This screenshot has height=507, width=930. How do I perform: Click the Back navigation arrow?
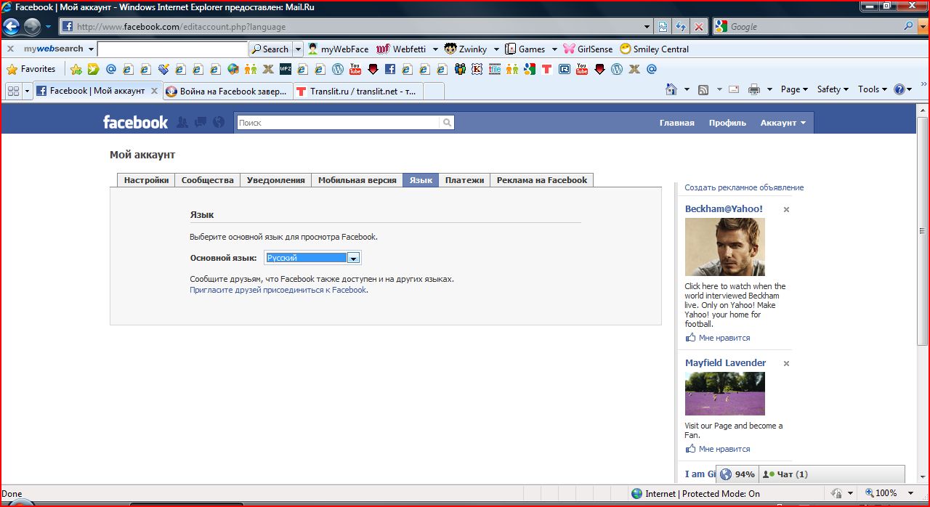tap(12, 27)
